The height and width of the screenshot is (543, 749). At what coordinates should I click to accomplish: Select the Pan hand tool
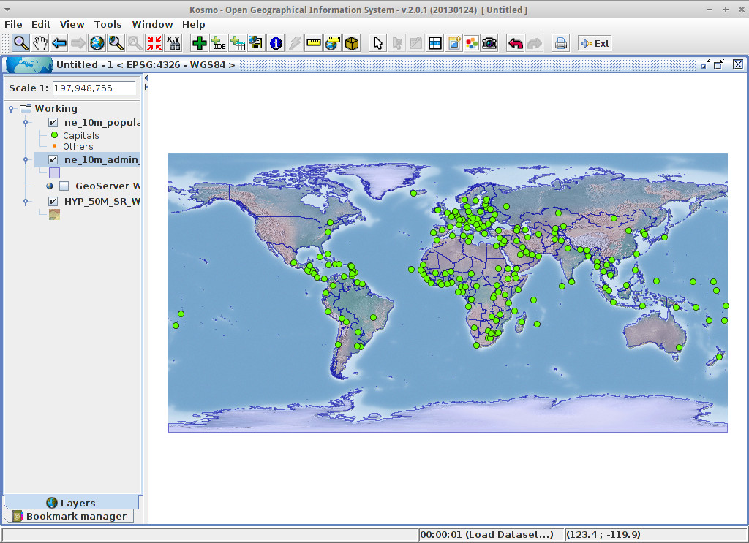[40, 43]
